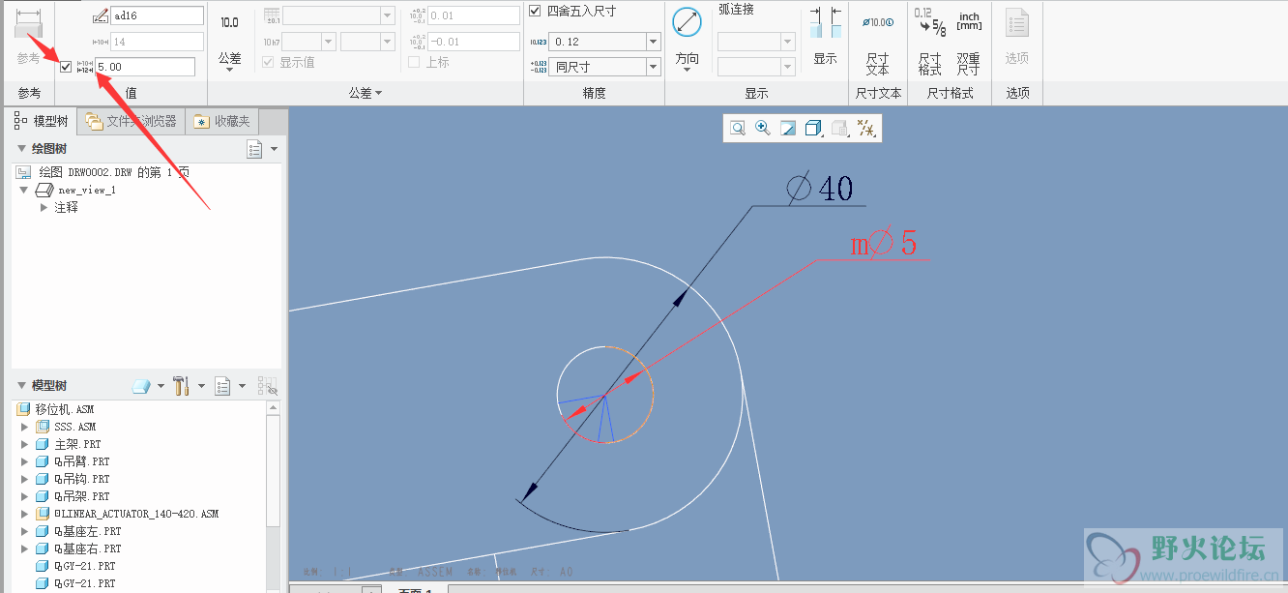1288x593 pixels.
Task: Open the model tree hammer settings tool
Action: 181,386
